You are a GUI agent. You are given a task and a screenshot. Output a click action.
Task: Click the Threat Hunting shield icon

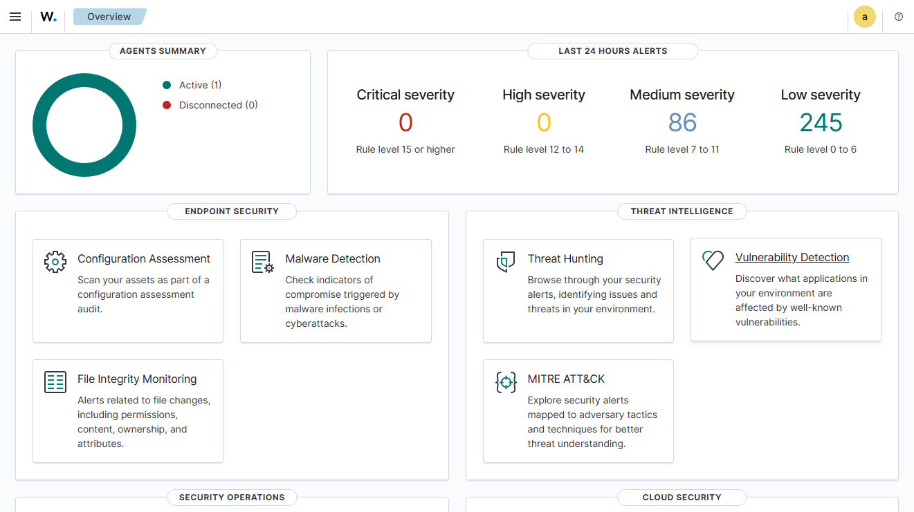point(506,262)
